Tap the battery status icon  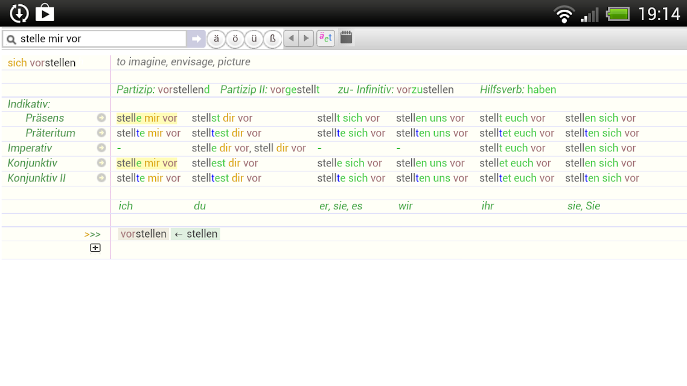tap(618, 14)
